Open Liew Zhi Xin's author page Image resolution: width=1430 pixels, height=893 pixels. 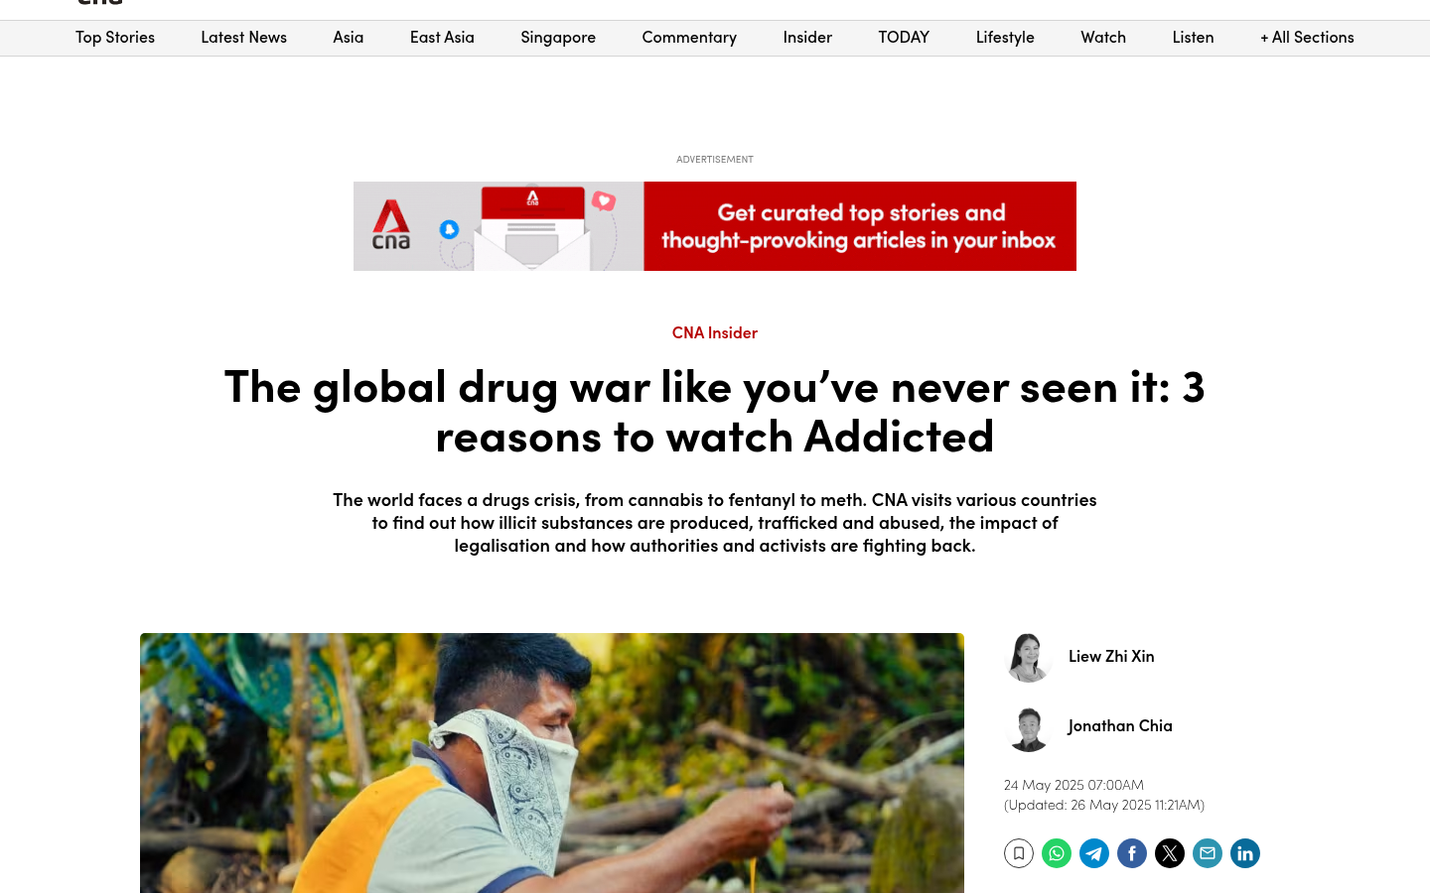[1111, 656]
